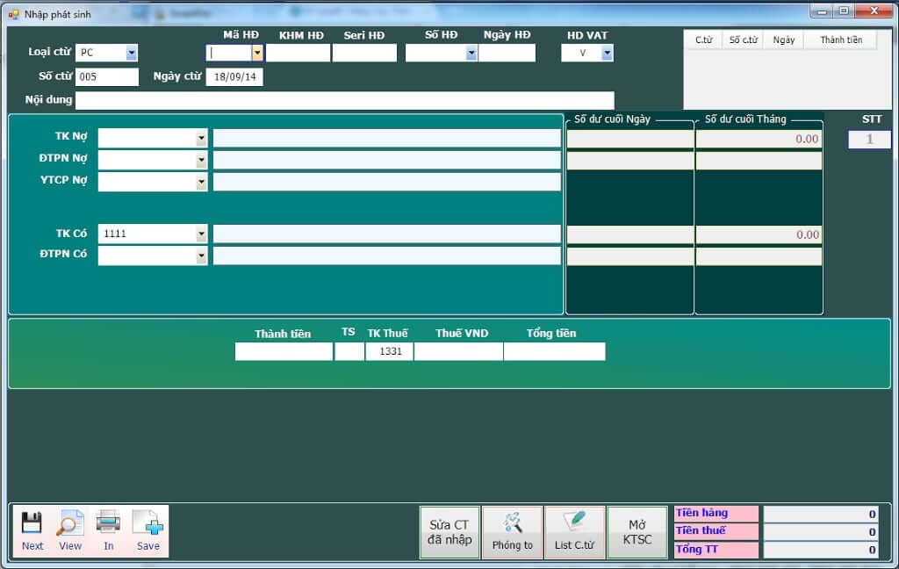This screenshot has width=899, height=569.
Task: Click the Nội dung text field
Action: [x=344, y=101]
